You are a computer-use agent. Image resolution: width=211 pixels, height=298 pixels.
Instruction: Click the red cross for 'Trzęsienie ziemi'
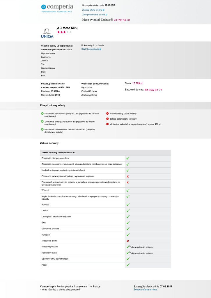click(x=128, y=241)
